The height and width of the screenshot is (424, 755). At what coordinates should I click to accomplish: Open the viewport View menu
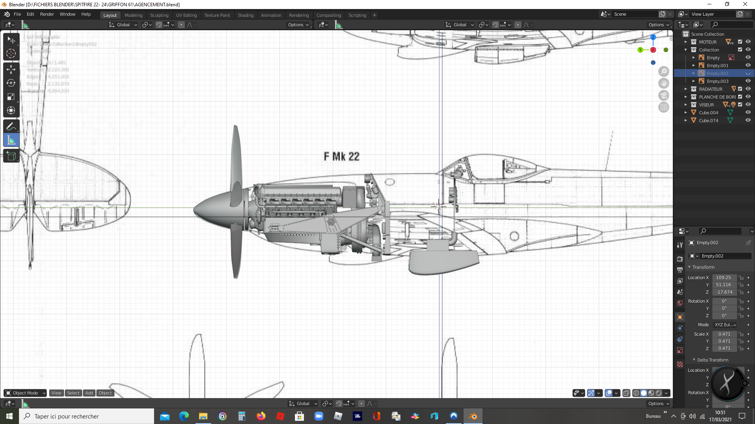click(56, 393)
